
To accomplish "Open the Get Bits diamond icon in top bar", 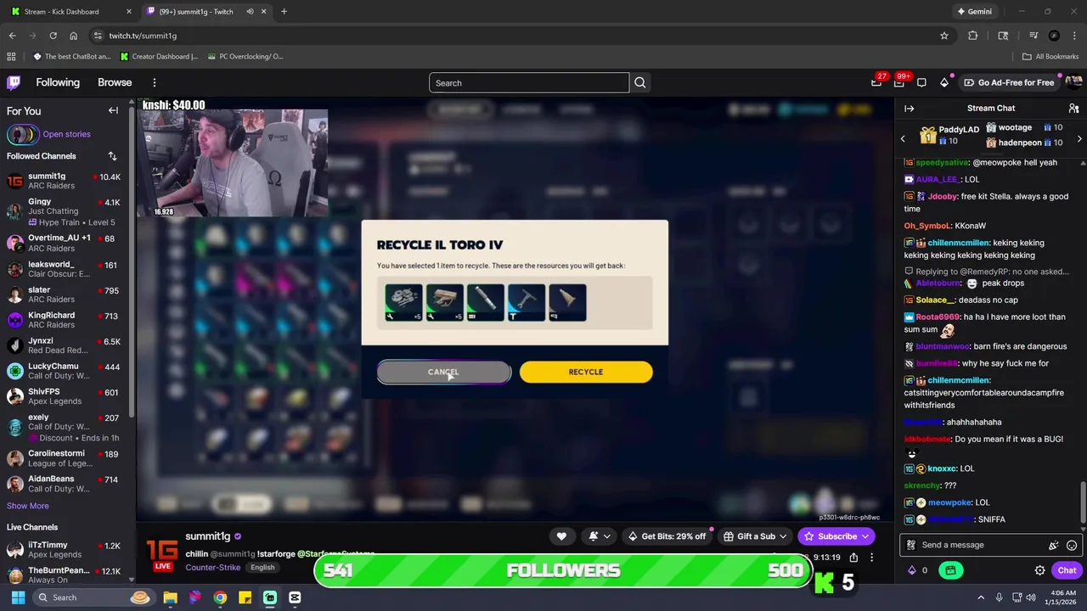I will tap(944, 82).
